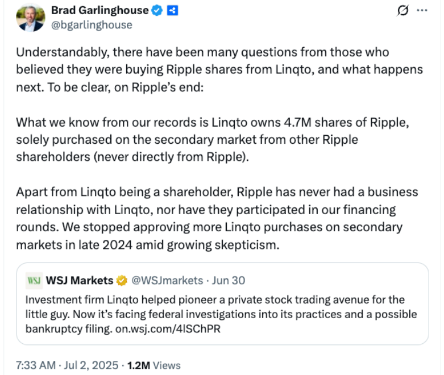Viewport: 444px width, 375px height.
Task: Open the @bgarlinghouse handle link
Action: coord(92,24)
